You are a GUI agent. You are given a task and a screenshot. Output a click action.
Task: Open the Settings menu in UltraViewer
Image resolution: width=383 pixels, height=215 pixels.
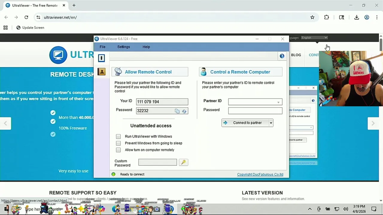(x=124, y=47)
